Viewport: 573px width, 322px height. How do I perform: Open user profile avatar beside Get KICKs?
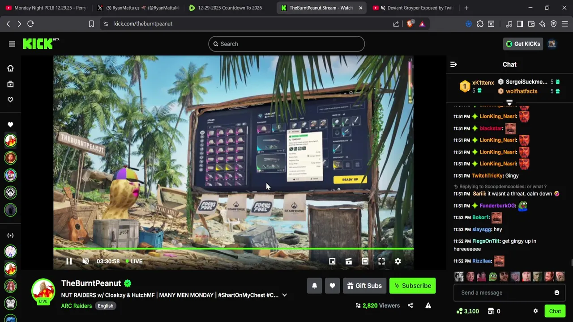click(552, 44)
